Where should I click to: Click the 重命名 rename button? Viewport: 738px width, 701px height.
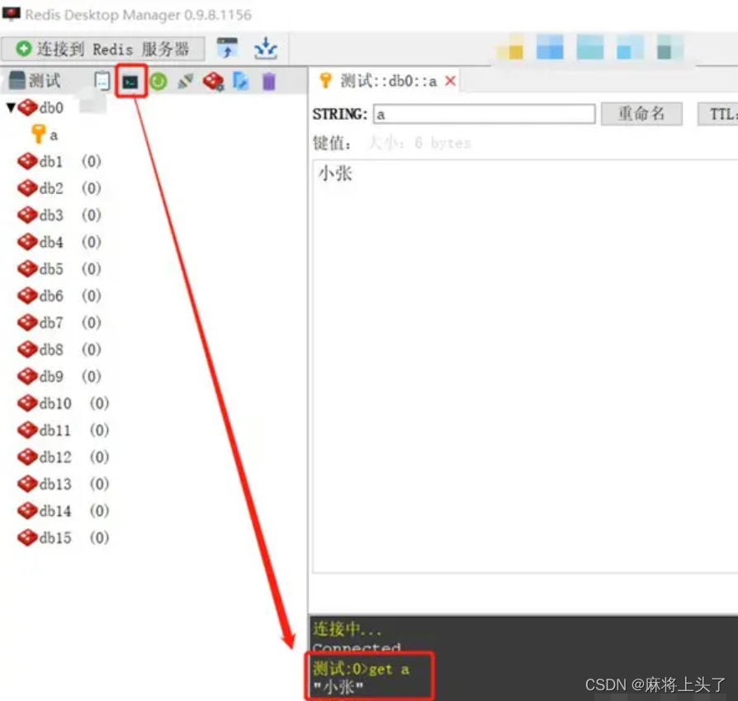641,113
